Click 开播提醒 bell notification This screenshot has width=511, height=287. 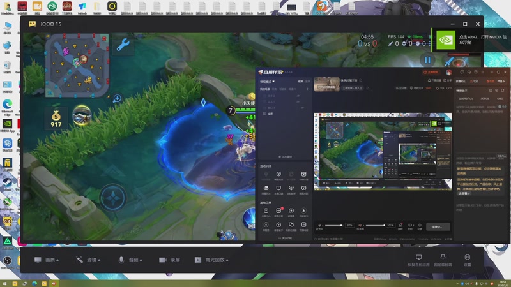pyautogui.click(x=435, y=80)
